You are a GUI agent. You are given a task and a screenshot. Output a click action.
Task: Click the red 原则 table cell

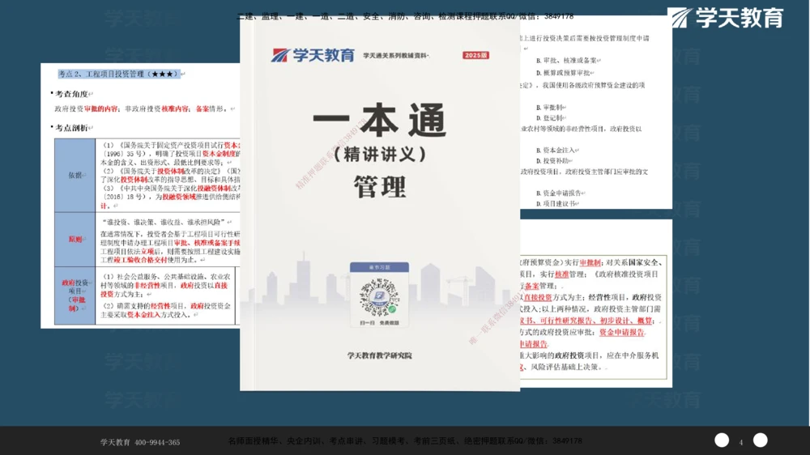(75, 239)
